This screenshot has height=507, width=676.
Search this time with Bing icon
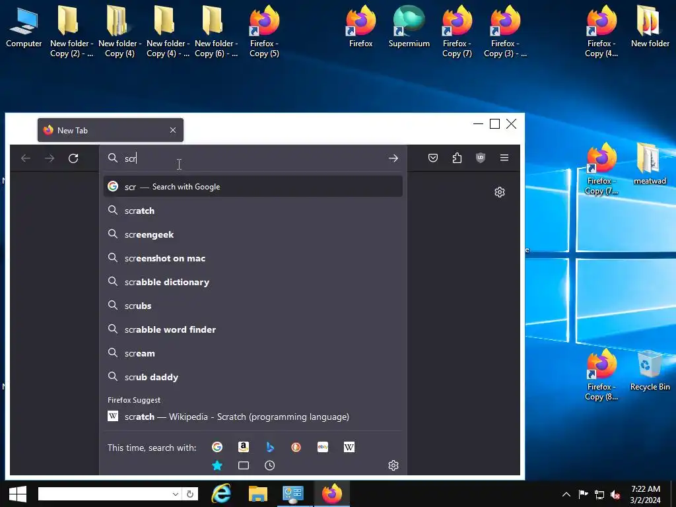[x=270, y=447]
